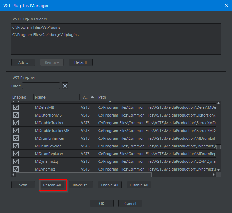Click the Type column sort arrow
Image resolution: width=232 pixels, height=213 pixels.
pyautogui.click(x=92, y=97)
